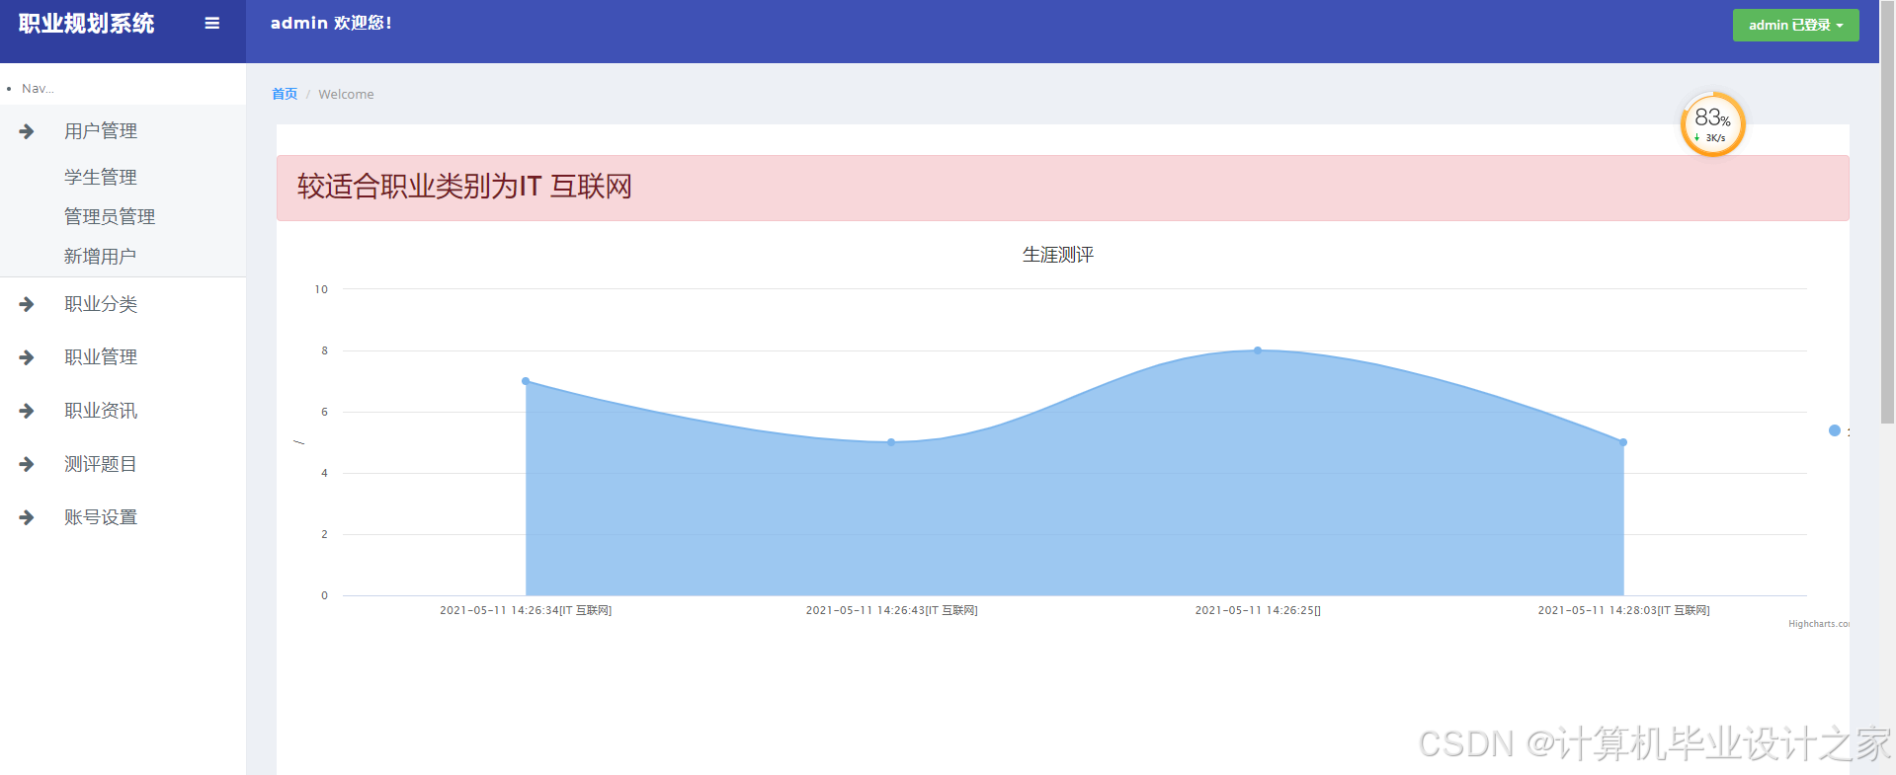The width and height of the screenshot is (1896, 775).
Task: Click x-axis label 2021-05-11 14:26:43[IT 互联网]
Action: click(891, 610)
